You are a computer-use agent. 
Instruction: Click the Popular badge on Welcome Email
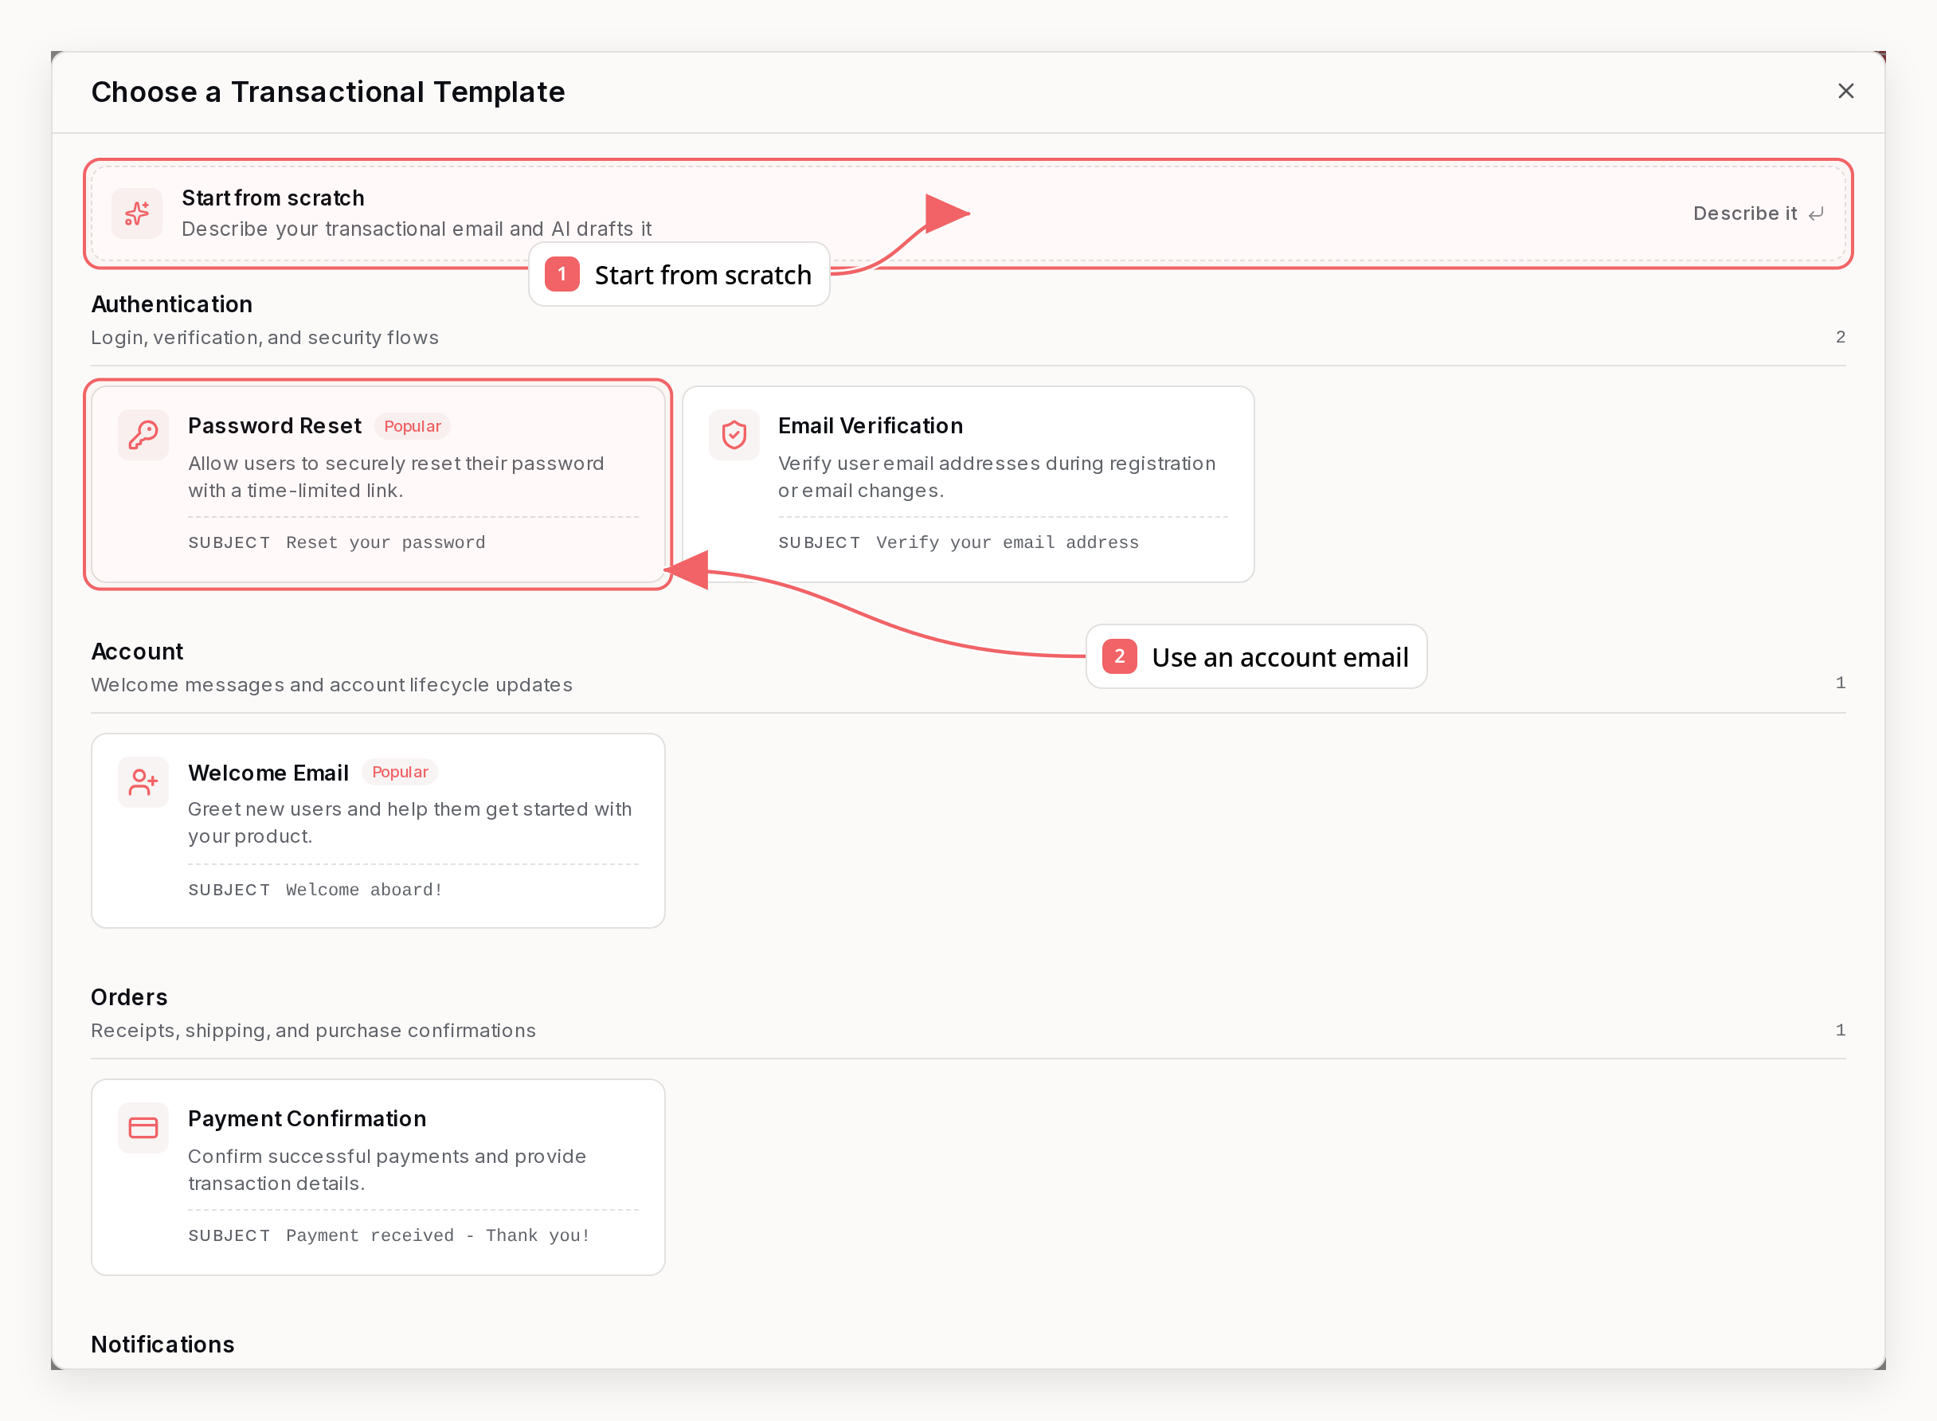400,773
